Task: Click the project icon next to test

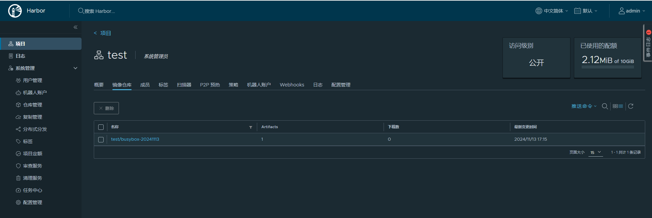Action: click(99, 55)
